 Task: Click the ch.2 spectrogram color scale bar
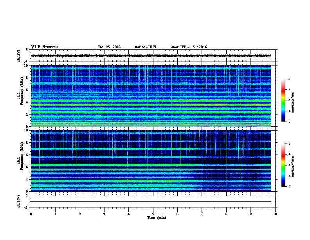[x=283, y=165]
